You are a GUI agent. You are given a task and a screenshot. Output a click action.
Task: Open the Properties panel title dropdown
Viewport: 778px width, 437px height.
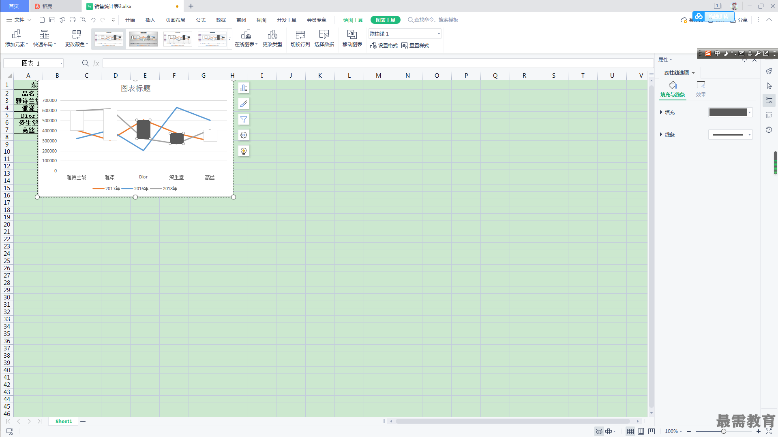click(665, 60)
